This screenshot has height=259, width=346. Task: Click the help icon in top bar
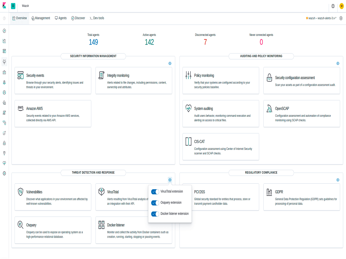point(333,6)
